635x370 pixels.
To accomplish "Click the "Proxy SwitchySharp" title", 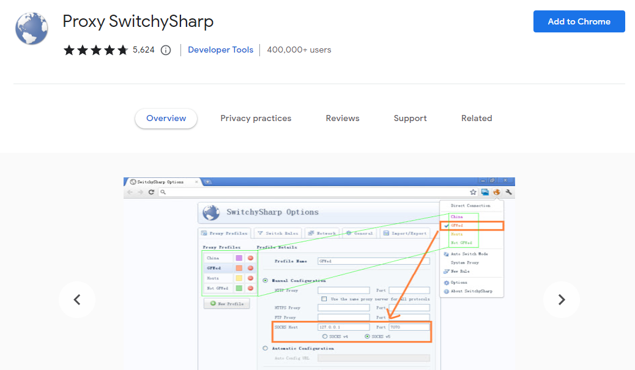I will [x=138, y=21].
